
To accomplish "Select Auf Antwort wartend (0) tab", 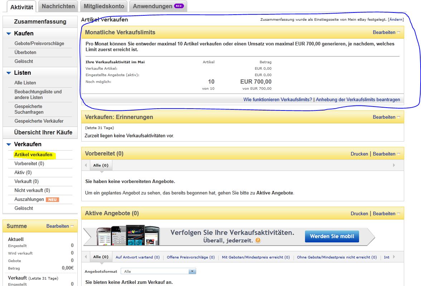I will point(137,257).
